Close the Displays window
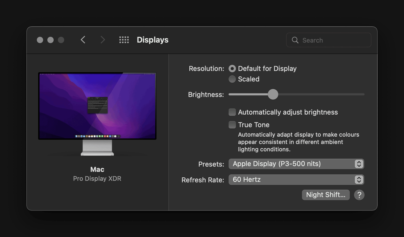 (x=40, y=40)
